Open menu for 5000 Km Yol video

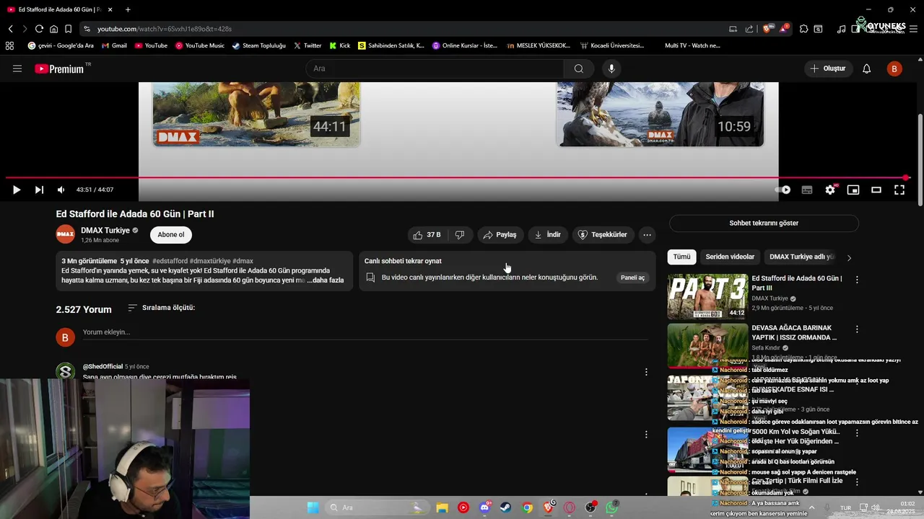tap(857, 433)
